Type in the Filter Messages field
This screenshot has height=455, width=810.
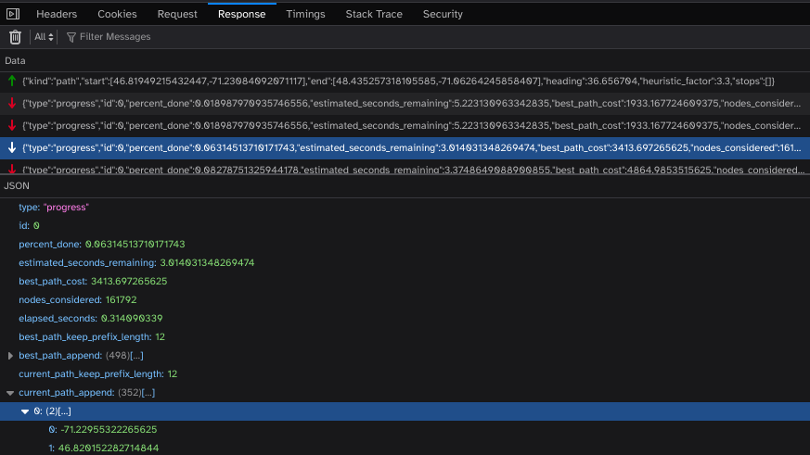115,37
